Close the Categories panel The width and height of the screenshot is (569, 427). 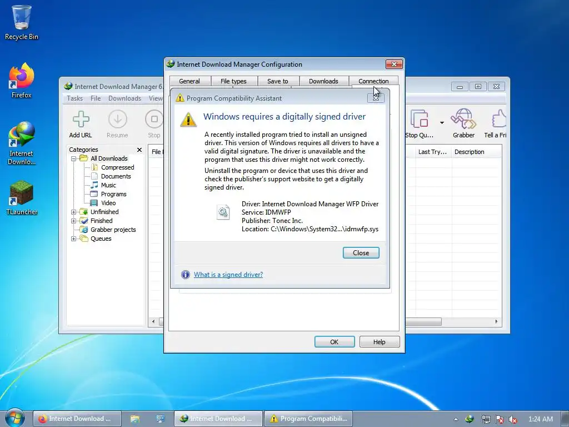(x=139, y=150)
